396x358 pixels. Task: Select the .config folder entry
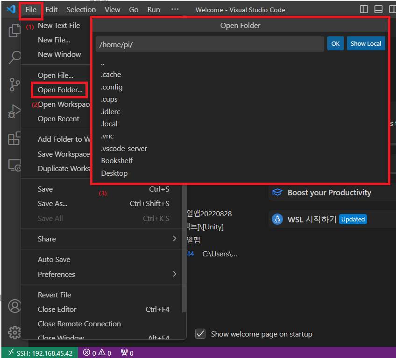pyautogui.click(x=240, y=87)
